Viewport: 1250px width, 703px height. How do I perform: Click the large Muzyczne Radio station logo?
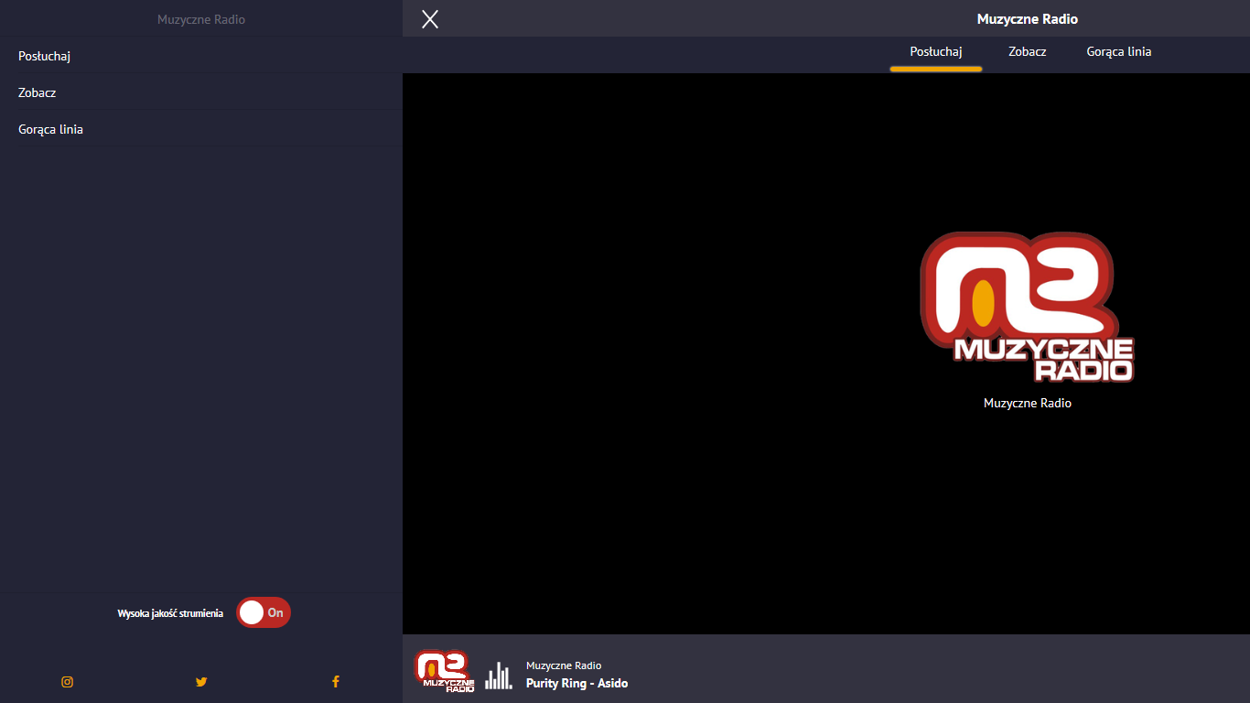coord(1028,308)
